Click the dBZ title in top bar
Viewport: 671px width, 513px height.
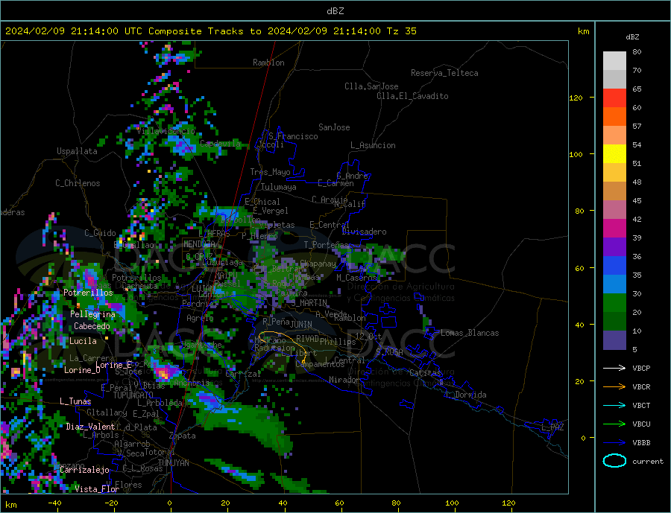point(335,11)
